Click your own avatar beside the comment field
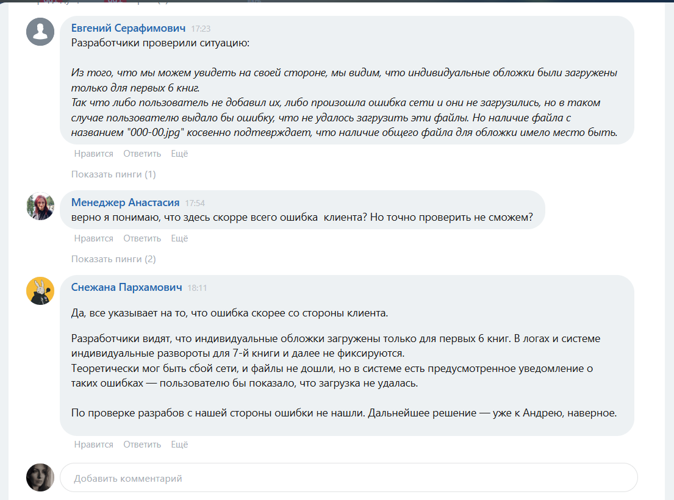Screen dimensions: 674x500 tap(41, 477)
